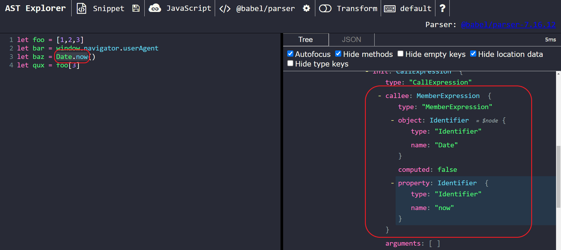Click userAgent in code line 2

click(141, 48)
